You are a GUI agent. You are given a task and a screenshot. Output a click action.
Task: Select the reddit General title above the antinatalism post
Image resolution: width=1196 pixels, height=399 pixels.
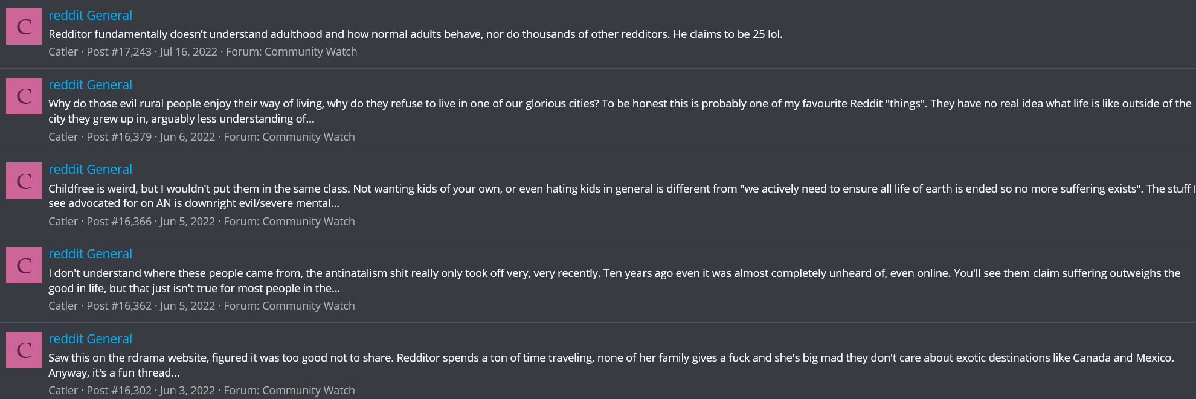(90, 254)
